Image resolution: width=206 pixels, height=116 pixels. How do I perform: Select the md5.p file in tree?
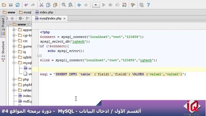pyautogui.click(x=25, y=101)
